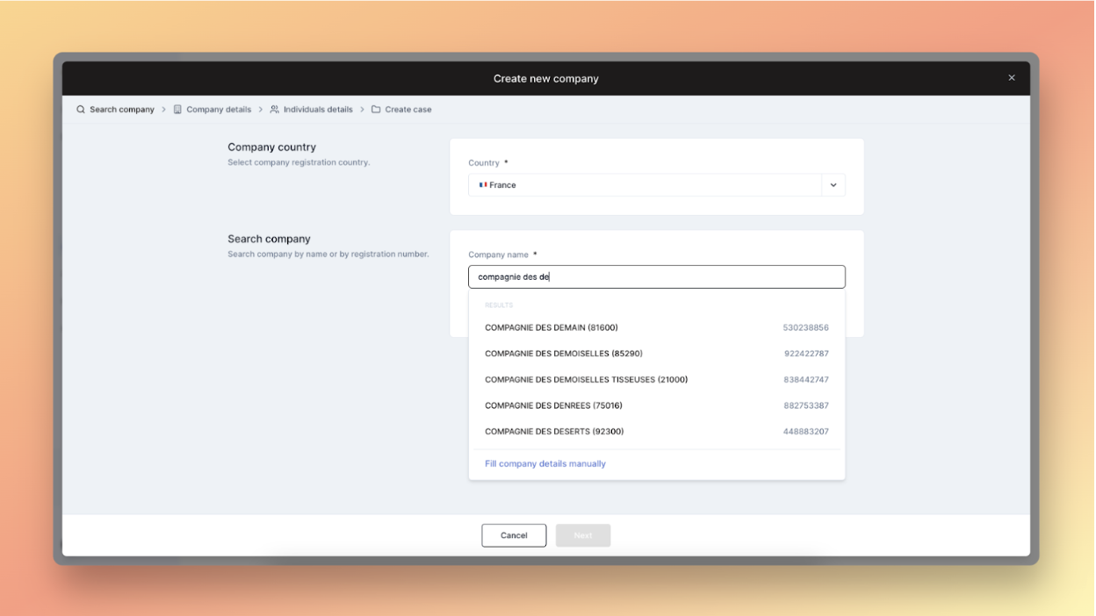
Task: Go to the Individuals details step
Action: 311,110
